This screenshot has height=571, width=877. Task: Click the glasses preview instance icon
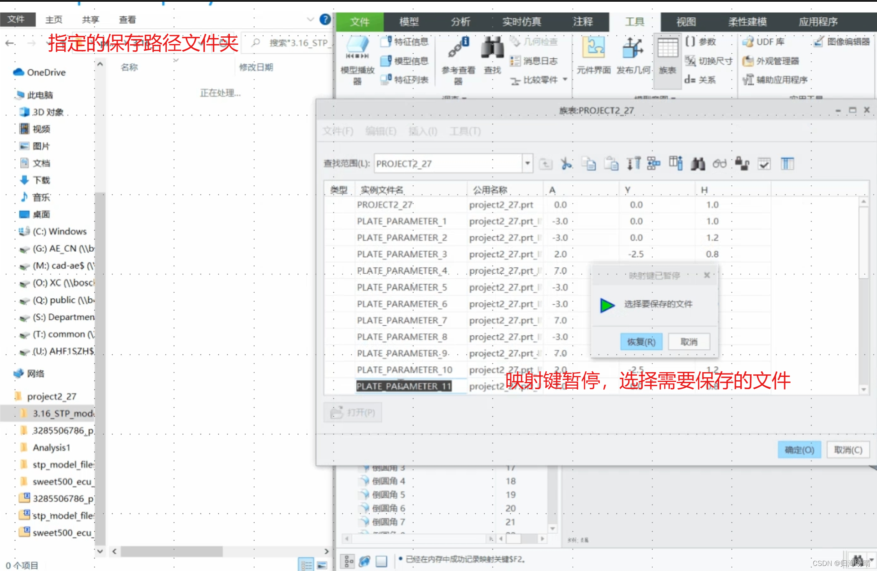tap(720, 164)
